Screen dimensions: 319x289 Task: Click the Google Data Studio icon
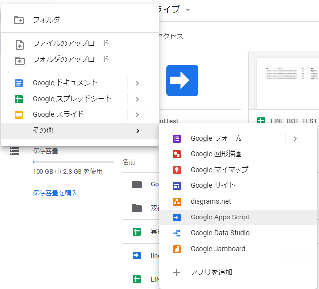177,233
